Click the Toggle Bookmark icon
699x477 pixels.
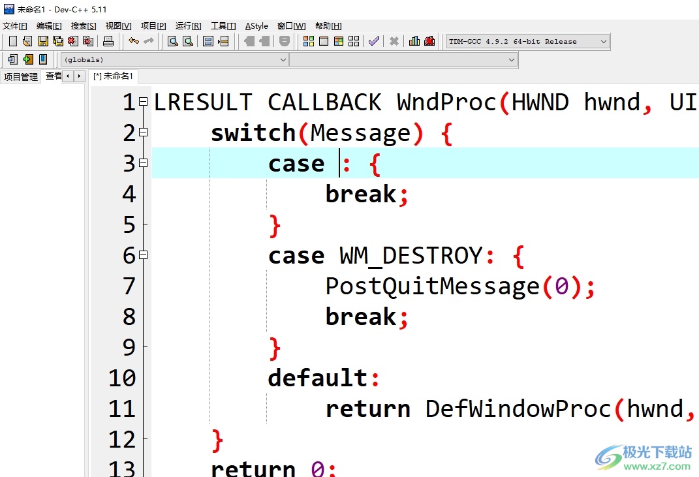[x=285, y=42]
